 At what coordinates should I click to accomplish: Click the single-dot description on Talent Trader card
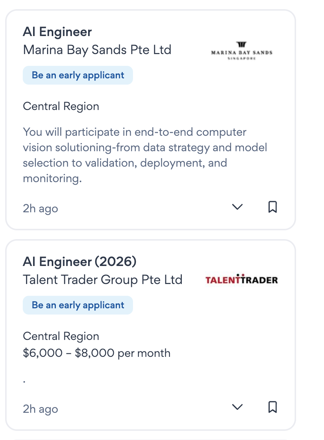tap(24, 382)
